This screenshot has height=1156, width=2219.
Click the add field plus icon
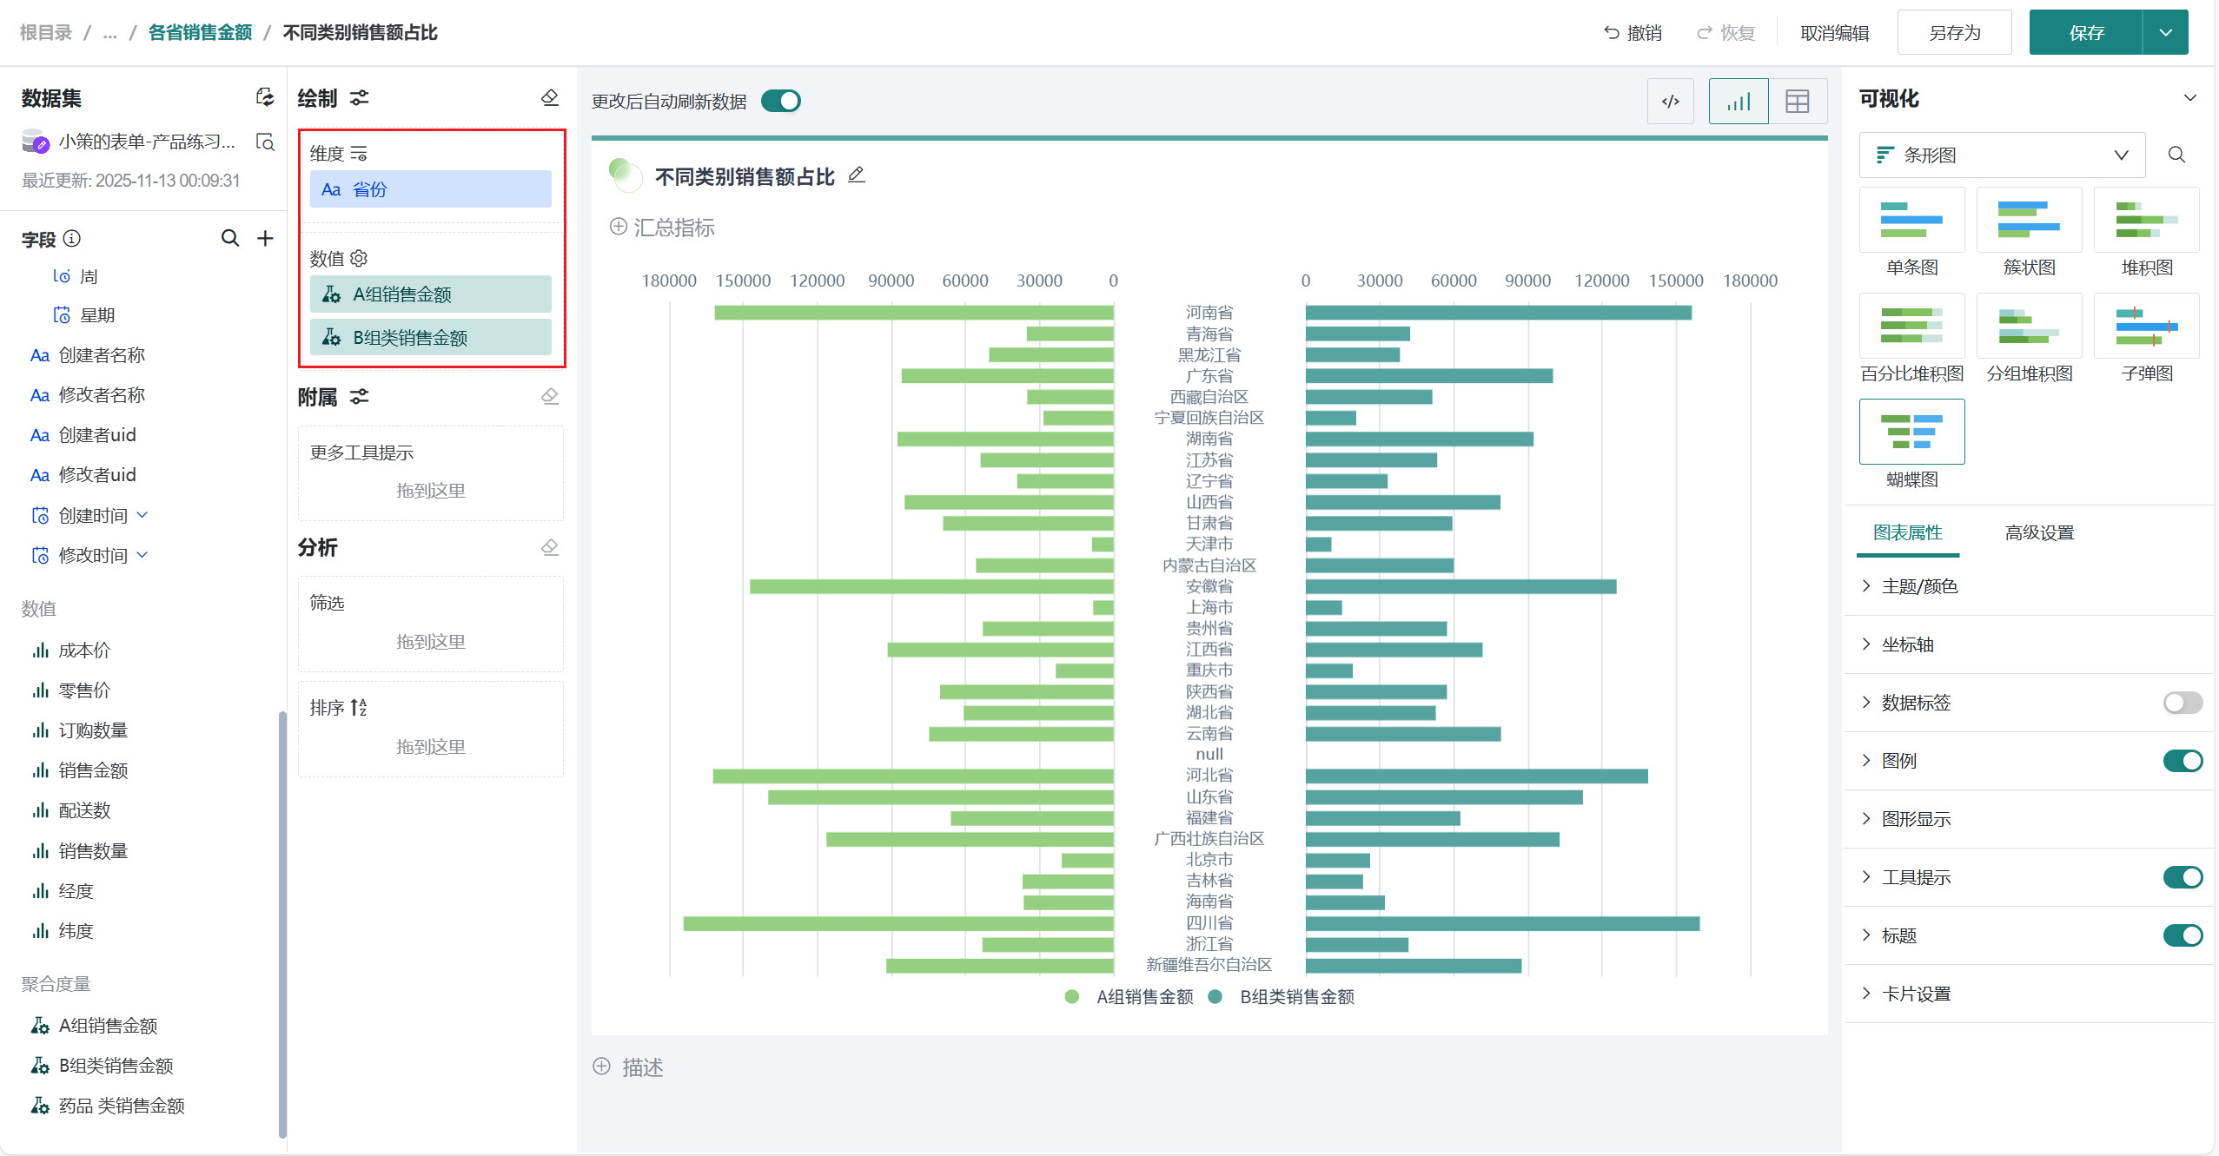pos(265,238)
